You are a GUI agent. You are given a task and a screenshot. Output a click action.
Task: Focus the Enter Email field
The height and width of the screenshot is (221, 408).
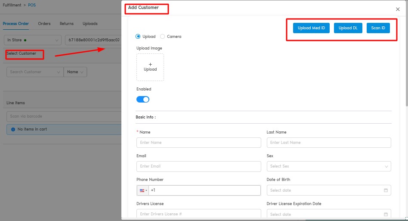[x=198, y=166]
